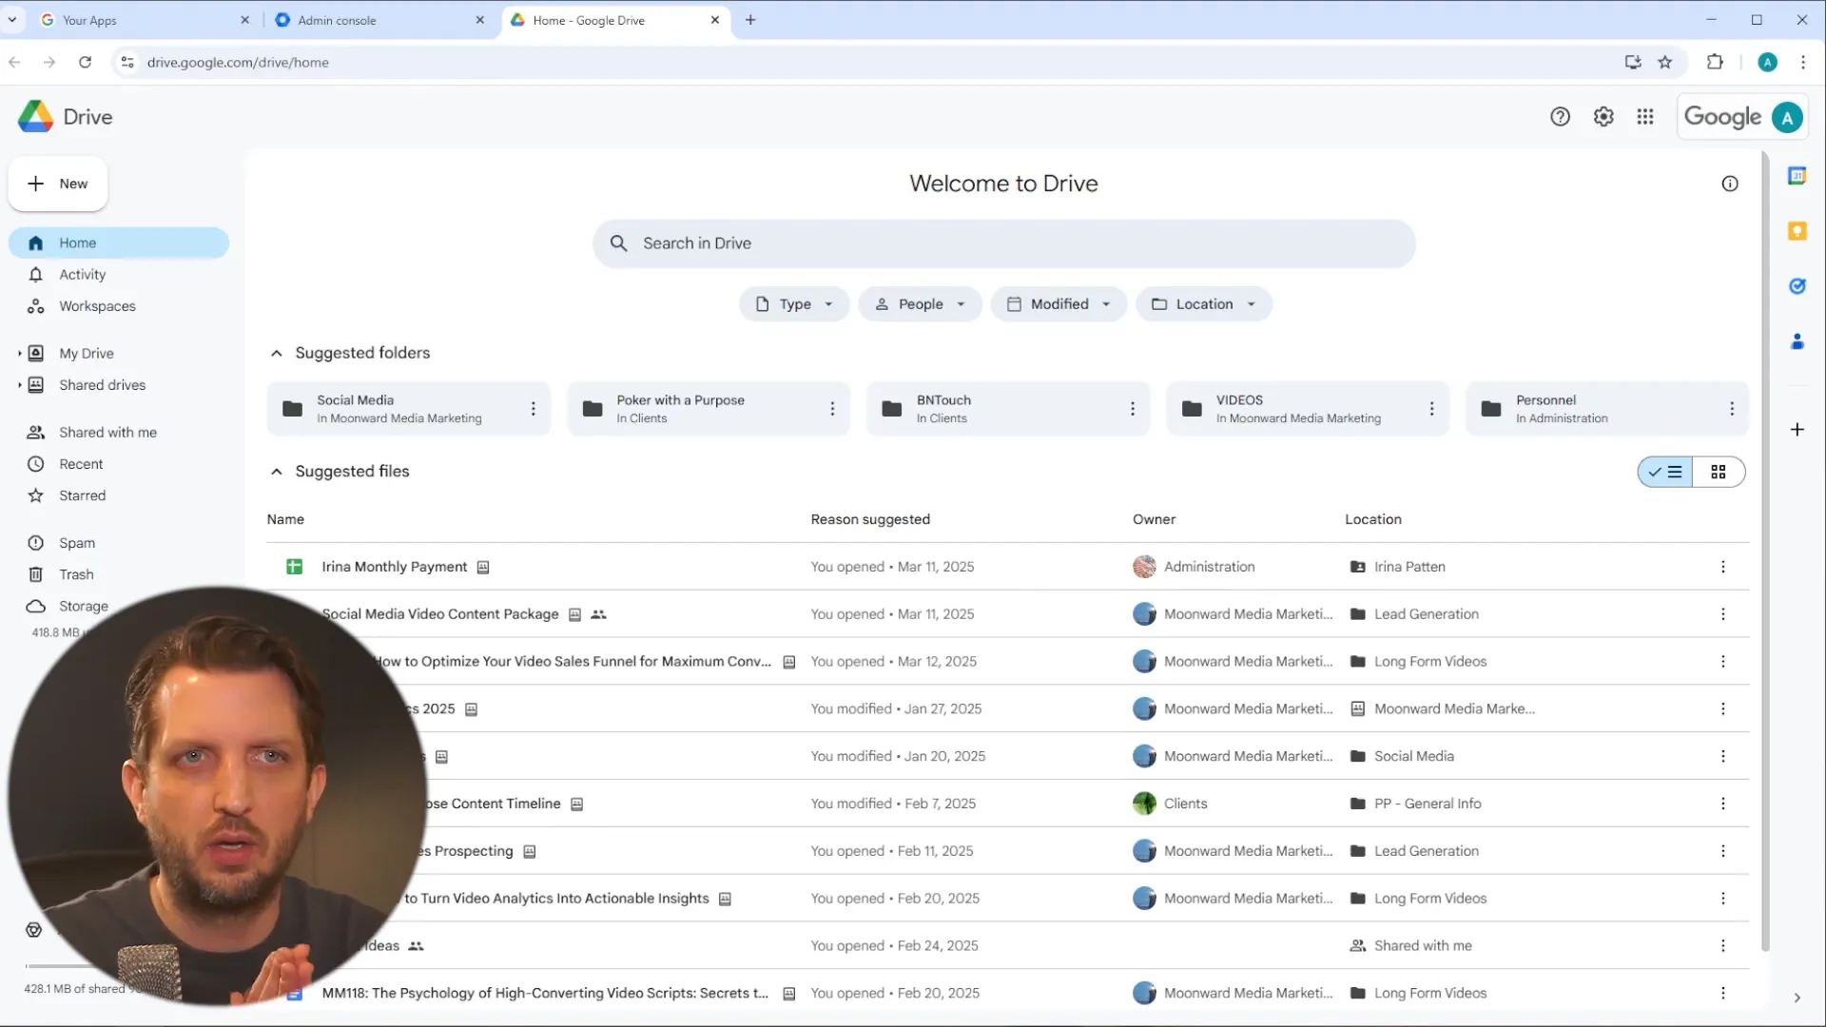Expand the My Drive tree
This screenshot has height=1027, width=1826.
19,354
